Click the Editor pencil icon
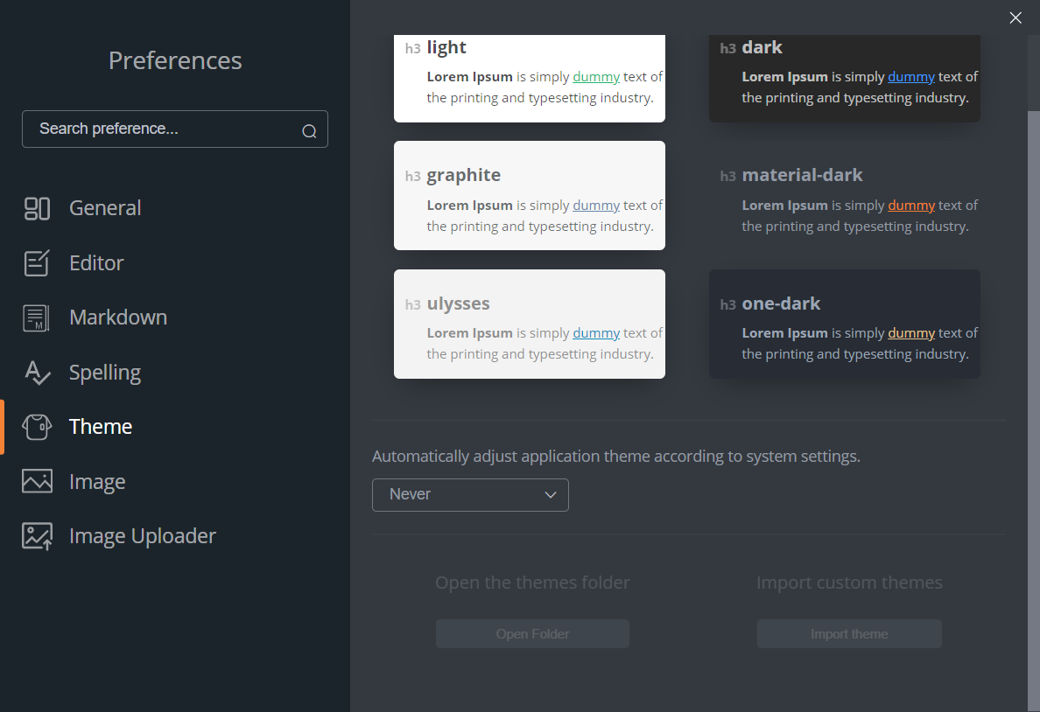 click(37, 263)
